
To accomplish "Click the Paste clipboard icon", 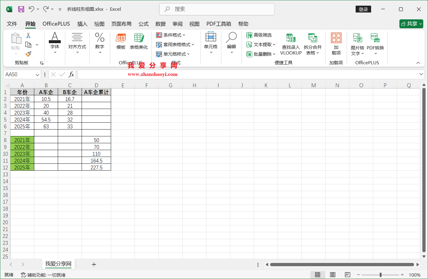I will (x=16, y=39).
